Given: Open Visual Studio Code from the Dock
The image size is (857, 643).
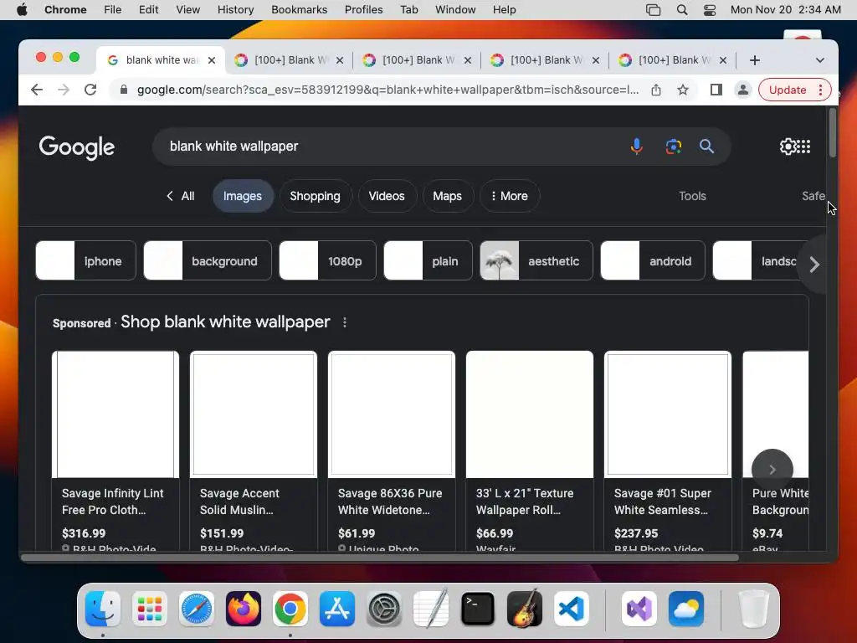Looking at the screenshot, I should pos(571,609).
